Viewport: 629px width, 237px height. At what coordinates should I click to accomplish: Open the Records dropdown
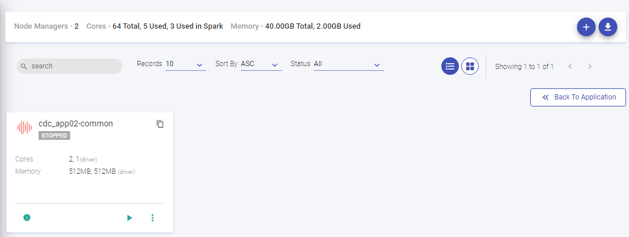tap(186, 64)
